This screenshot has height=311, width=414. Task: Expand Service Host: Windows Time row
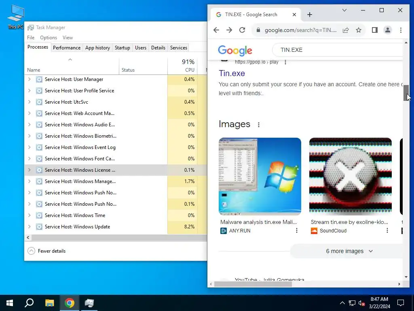click(29, 215)
